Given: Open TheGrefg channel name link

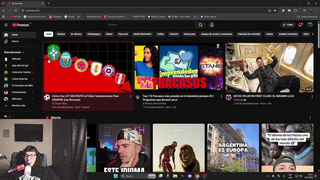Looking at the screenshot, I should tap(238, 100).
